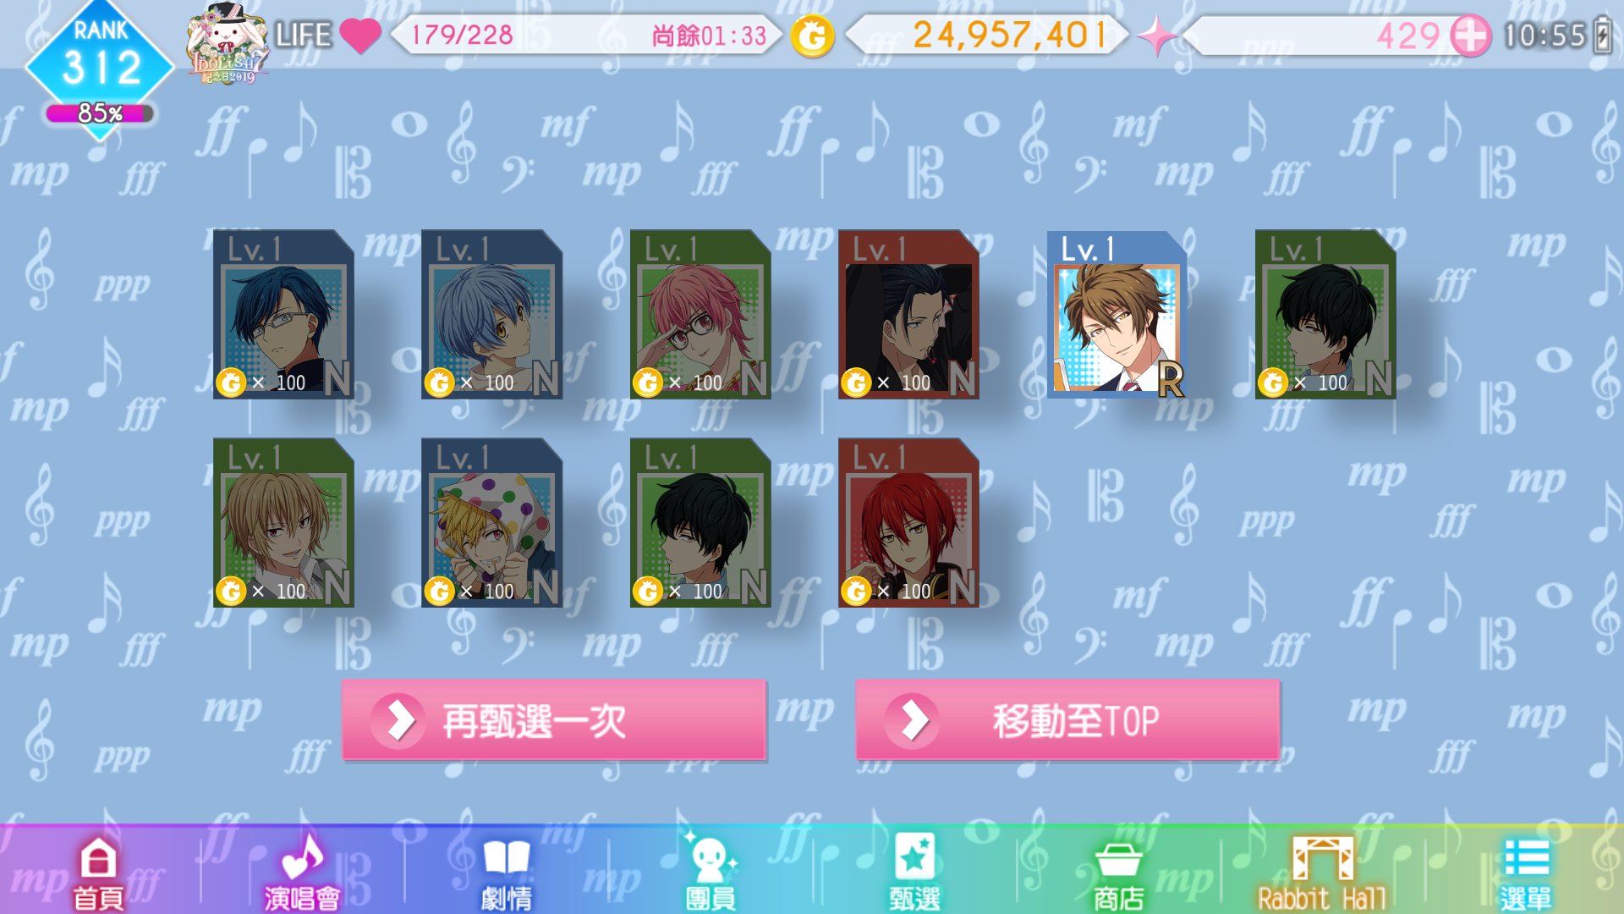The image size is (1624, 914).
Task: Click the 移動至TOP button
Action: [1067, 720]
